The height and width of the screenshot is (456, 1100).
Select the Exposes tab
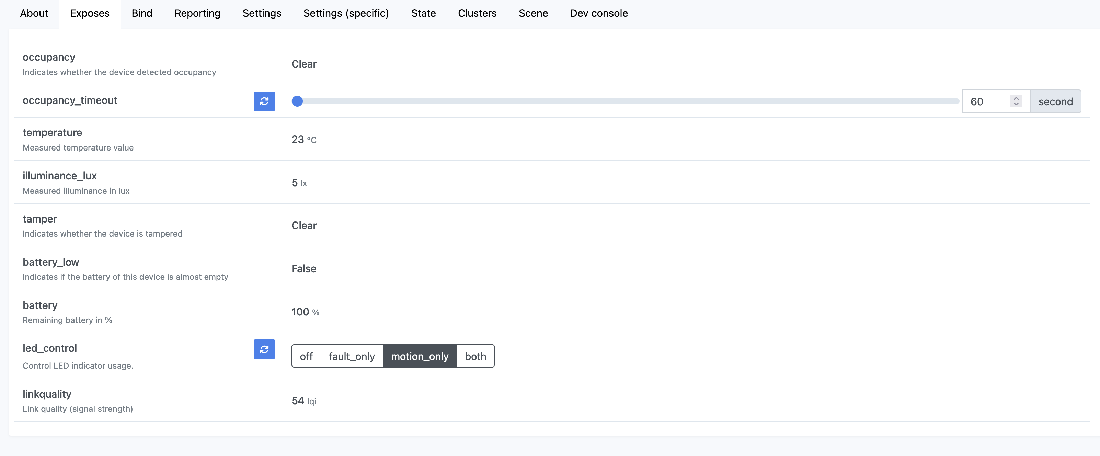tap(89, 13)
